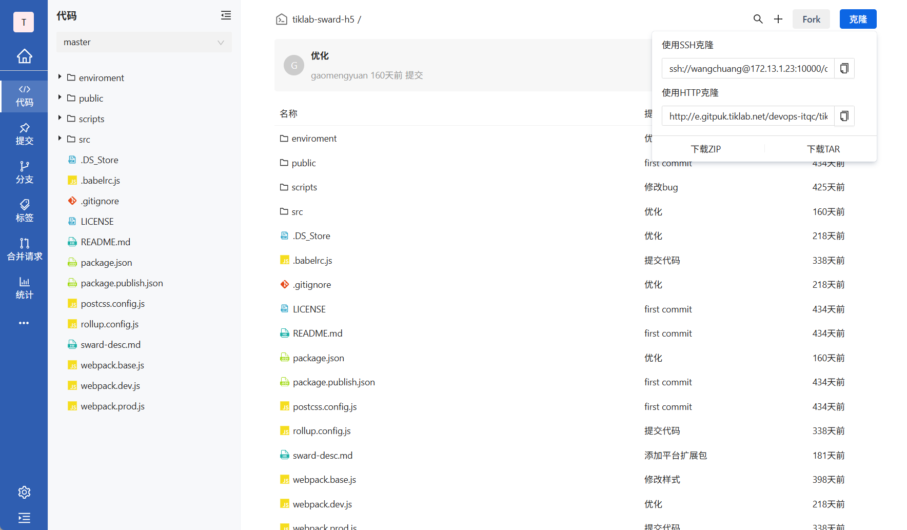
Task: Expand the enviroment folder in tree
Action: point(60,77)
